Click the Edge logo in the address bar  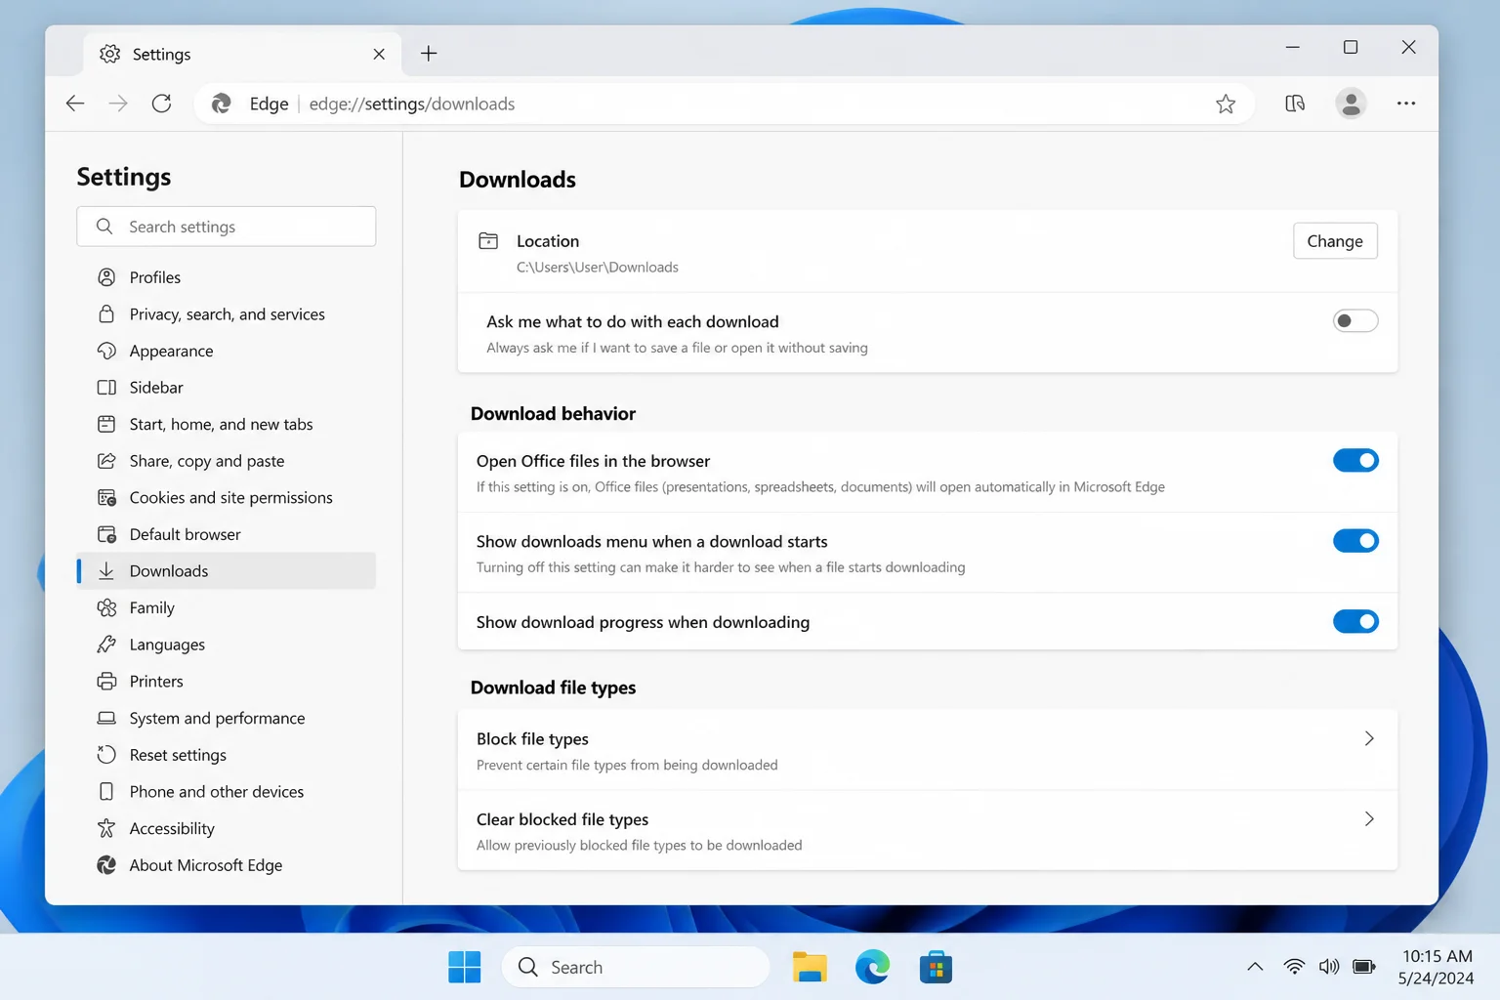tap(222, 104)
